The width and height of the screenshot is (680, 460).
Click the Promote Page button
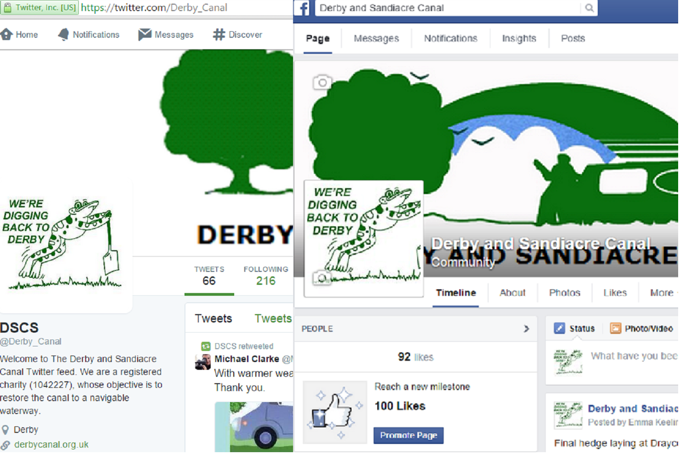(408, 435)
